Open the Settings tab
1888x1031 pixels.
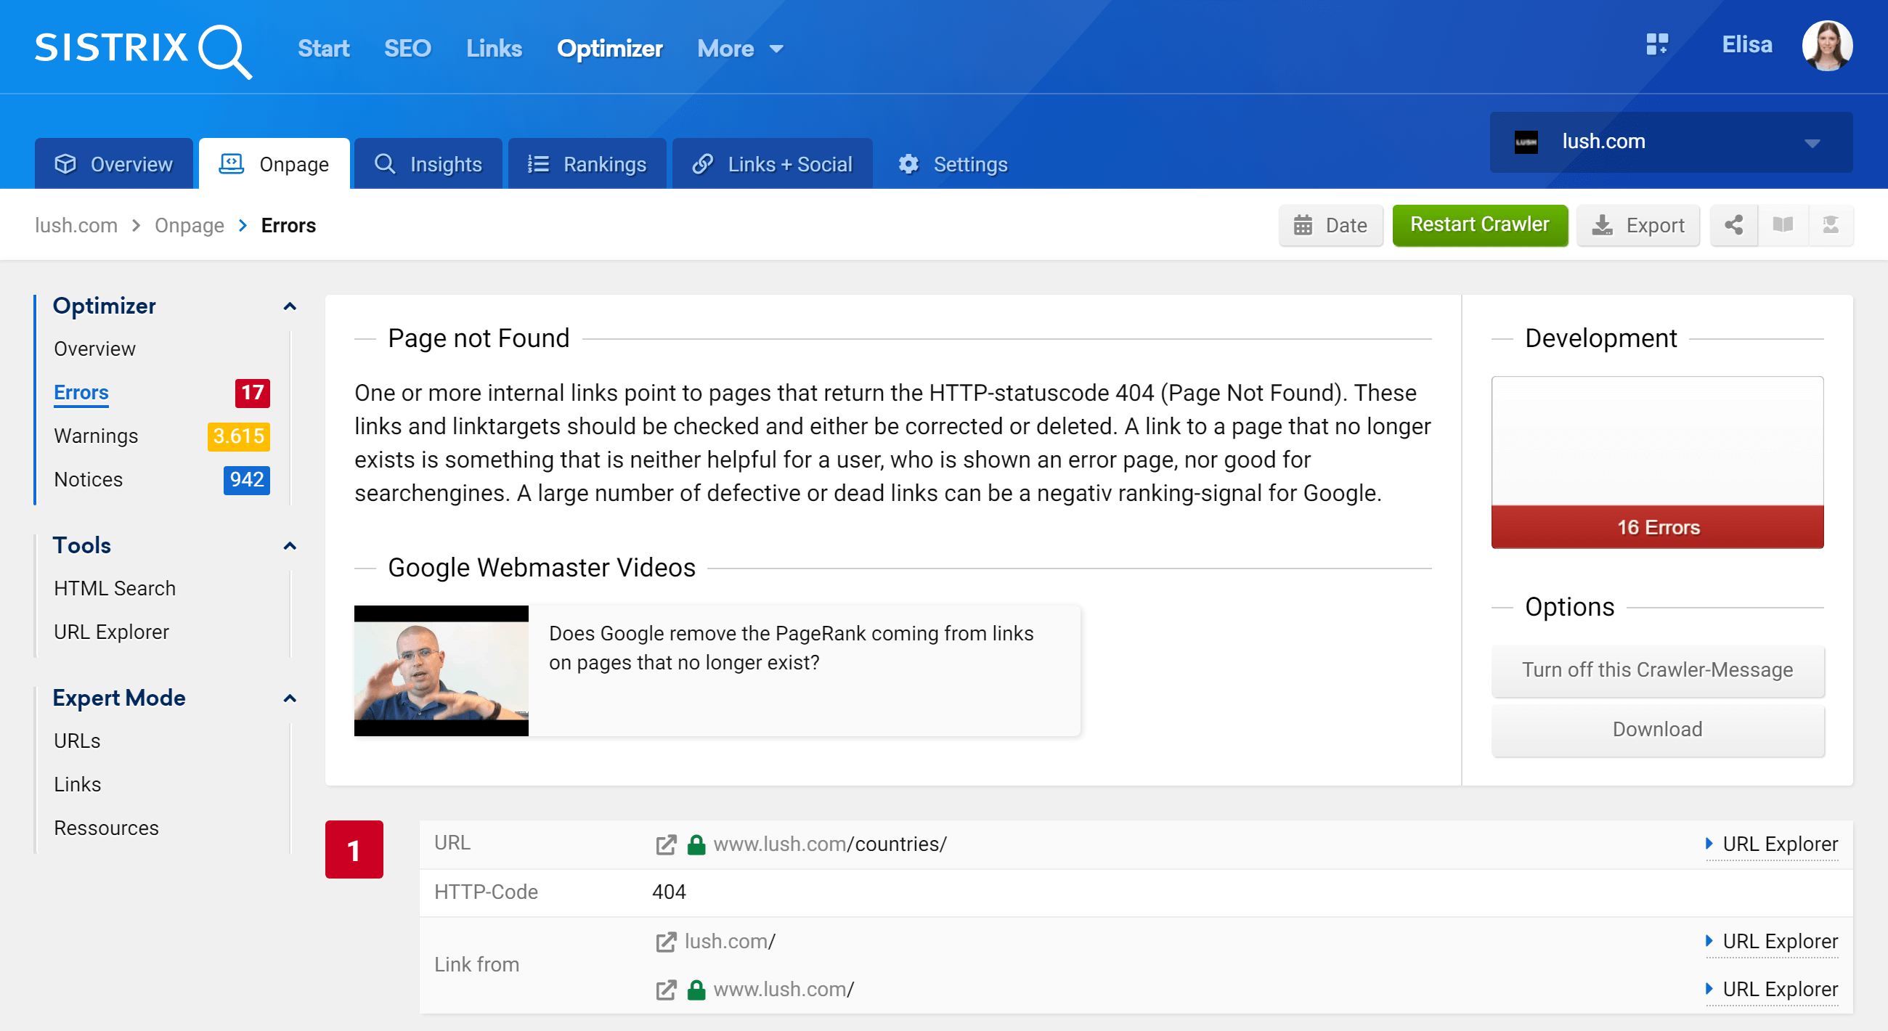tap(953, 164)
